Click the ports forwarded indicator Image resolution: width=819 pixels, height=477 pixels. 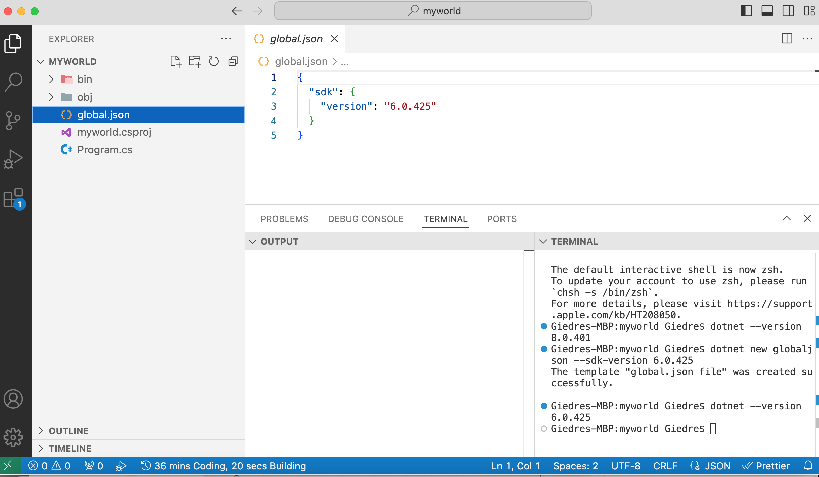point(94,466)
